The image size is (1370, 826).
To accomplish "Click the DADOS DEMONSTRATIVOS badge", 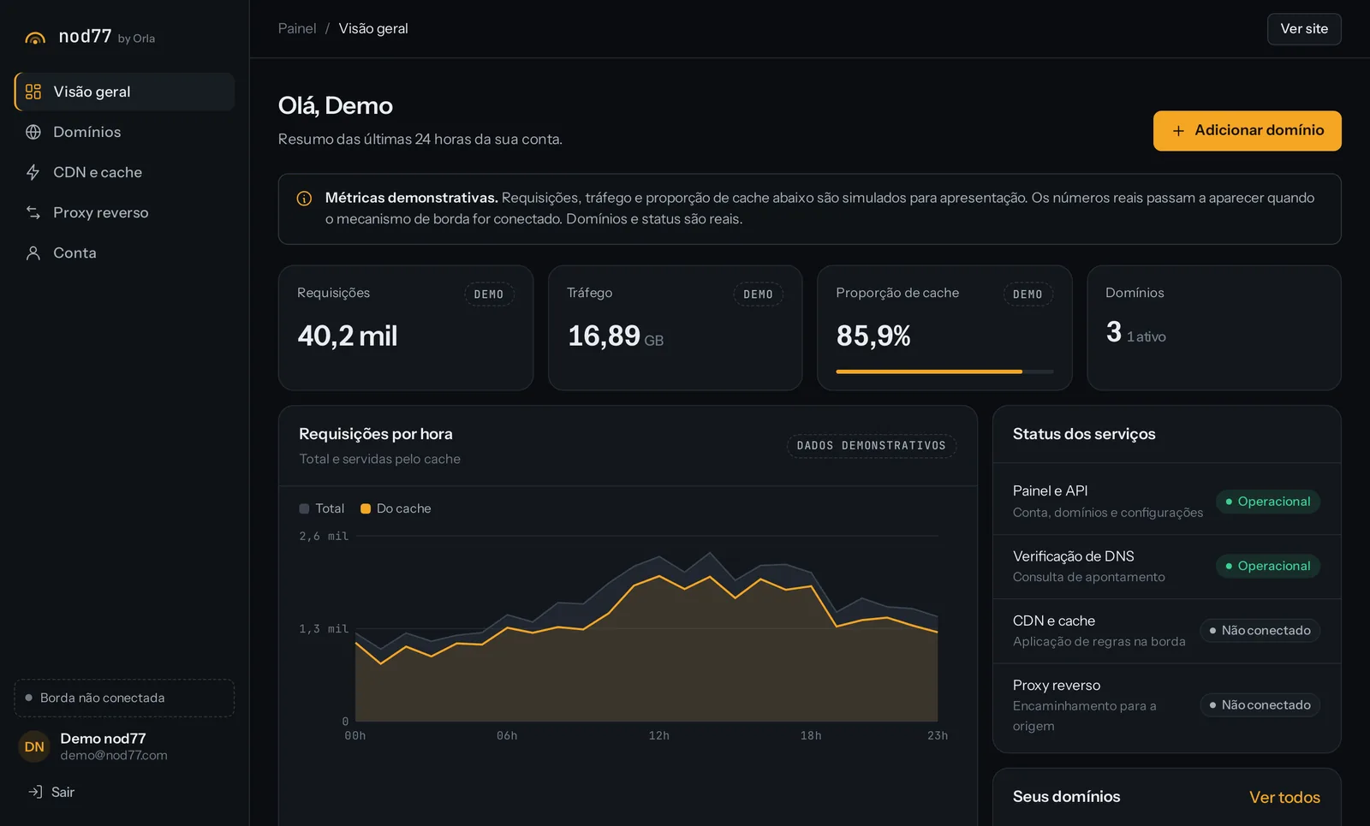I will (872, 446).
